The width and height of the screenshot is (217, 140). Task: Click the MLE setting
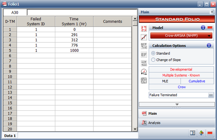pyautogui.click(x=165, y=81)
